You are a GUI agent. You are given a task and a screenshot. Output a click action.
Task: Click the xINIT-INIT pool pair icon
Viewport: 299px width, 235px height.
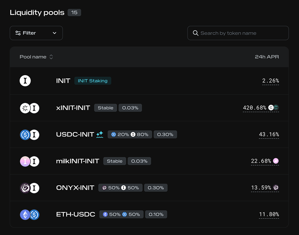click(x=30, y=108)
